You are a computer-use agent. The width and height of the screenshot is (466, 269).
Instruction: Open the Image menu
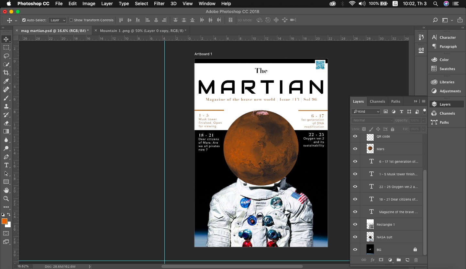point(89,4)
